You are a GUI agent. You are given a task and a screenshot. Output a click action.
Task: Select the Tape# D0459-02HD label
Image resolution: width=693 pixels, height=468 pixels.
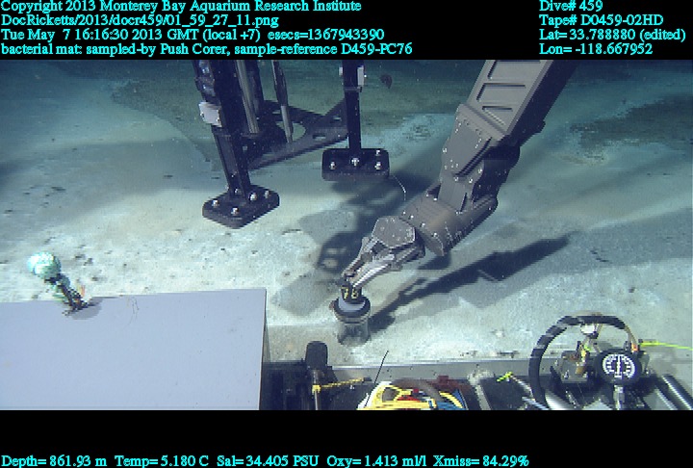coord(602,20)
